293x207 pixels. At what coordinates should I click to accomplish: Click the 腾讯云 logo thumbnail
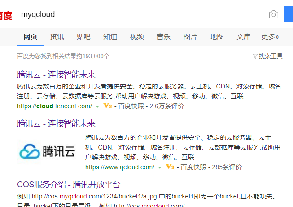point(47,152)
